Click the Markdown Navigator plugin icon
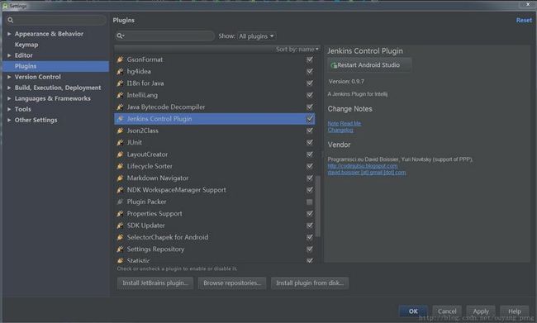The image size is (537, 323). 121,178
